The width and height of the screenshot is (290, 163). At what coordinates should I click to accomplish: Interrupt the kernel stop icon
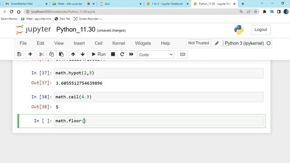pyautogui.click(x=113, y=54)
